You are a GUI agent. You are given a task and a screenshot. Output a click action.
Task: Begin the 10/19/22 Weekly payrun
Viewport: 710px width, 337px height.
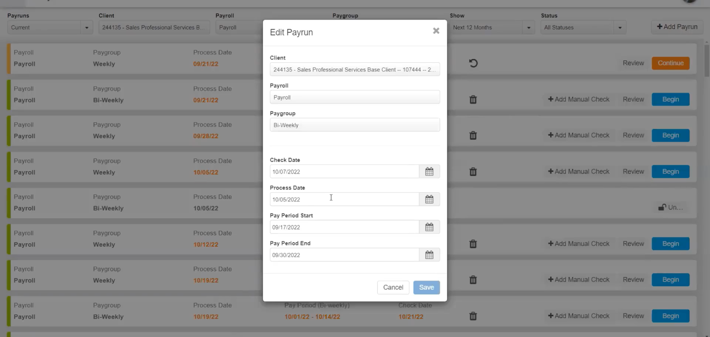pyautogui.click(x=671, y=280)
